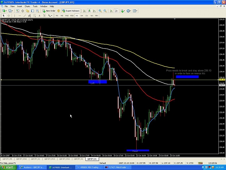Image resolution: width=226 pixels, height=170 pixels.
Task: Toggle Chart Shift
Action: click(x=116, y=11)
